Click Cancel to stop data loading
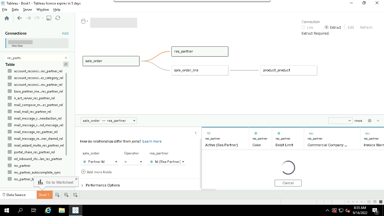Screen dimensions: 384x216 point(288,183)
